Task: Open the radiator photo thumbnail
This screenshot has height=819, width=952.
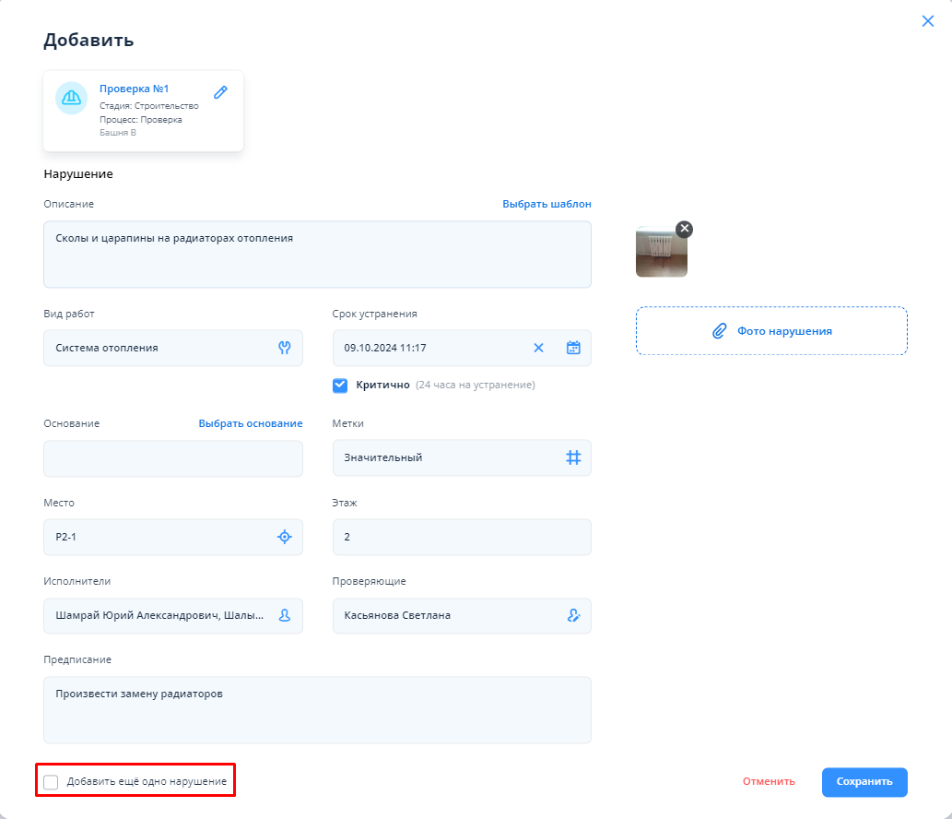Action: tap(660, 255)
